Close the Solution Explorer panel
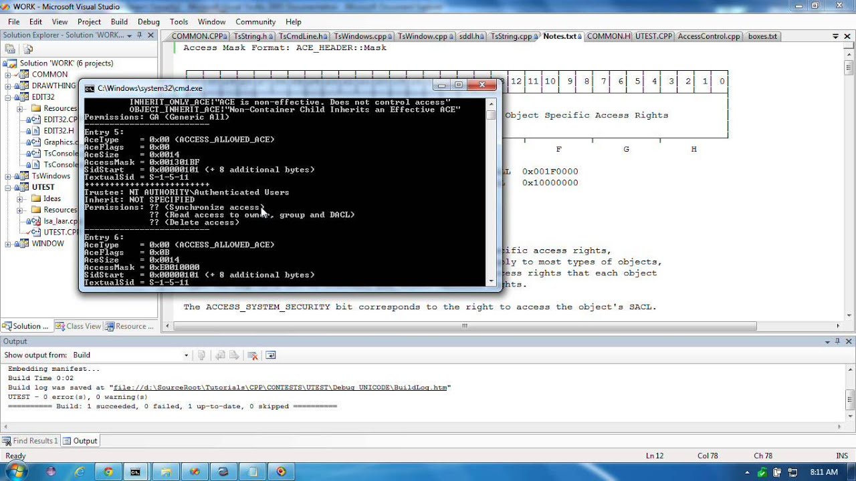Screen dimensions: 856x481 (x=150, y=35)
